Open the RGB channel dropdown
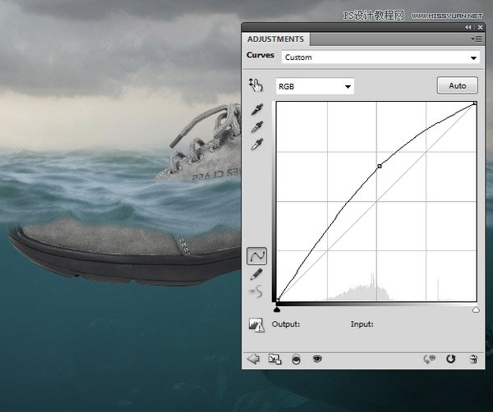The width and height of the screenshot is (493, 412). click(x=314, y=86)
